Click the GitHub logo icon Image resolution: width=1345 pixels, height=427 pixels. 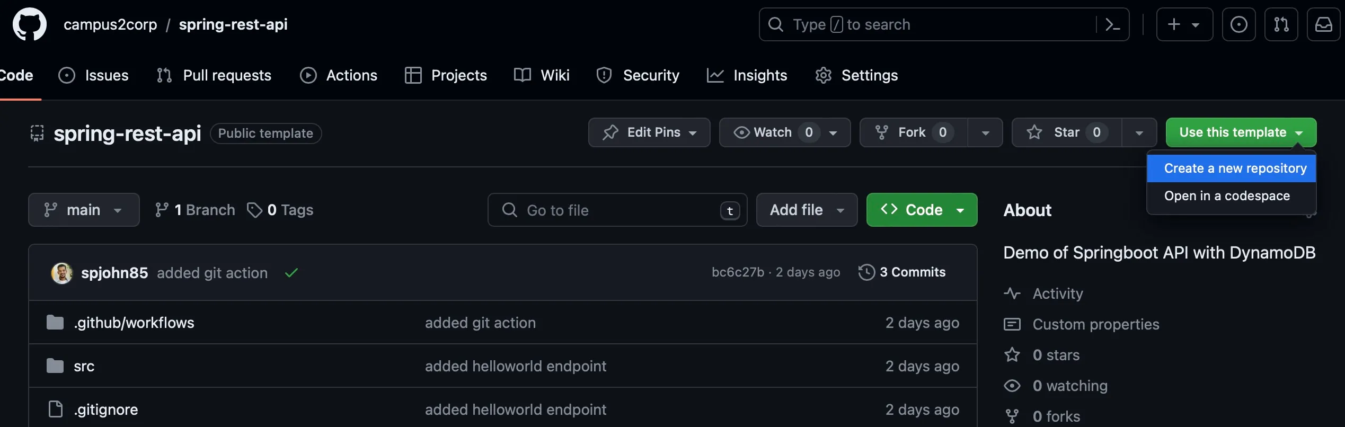(30, 24)
